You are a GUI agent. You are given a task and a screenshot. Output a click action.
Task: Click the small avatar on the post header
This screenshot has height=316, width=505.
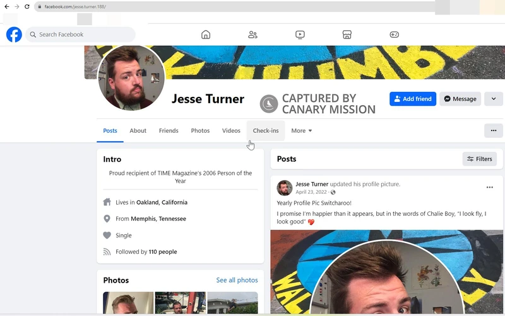click(x=285, y=188)
